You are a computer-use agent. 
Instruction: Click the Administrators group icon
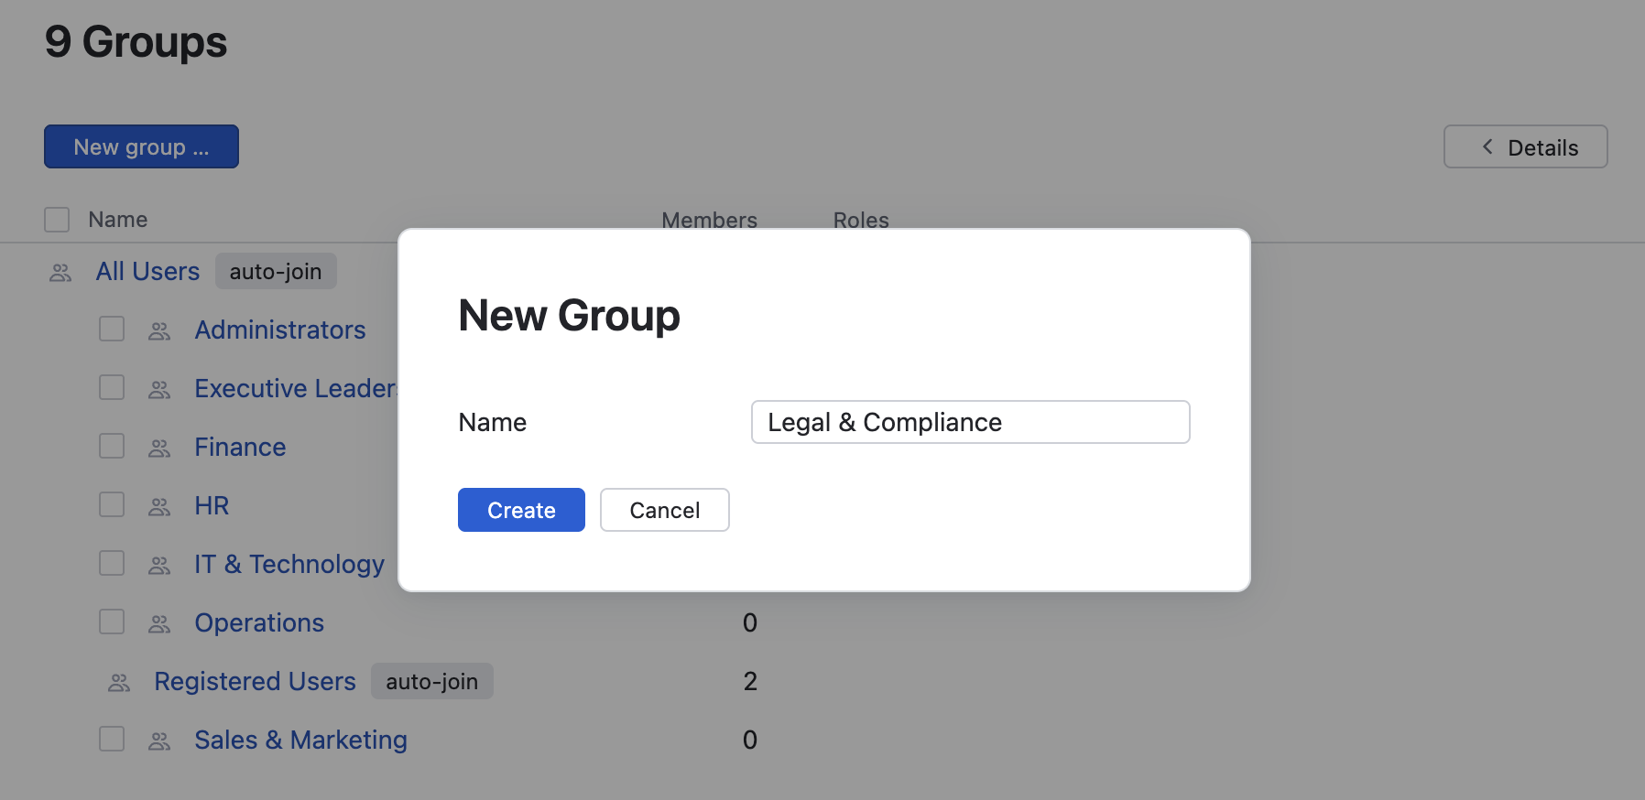159,331
